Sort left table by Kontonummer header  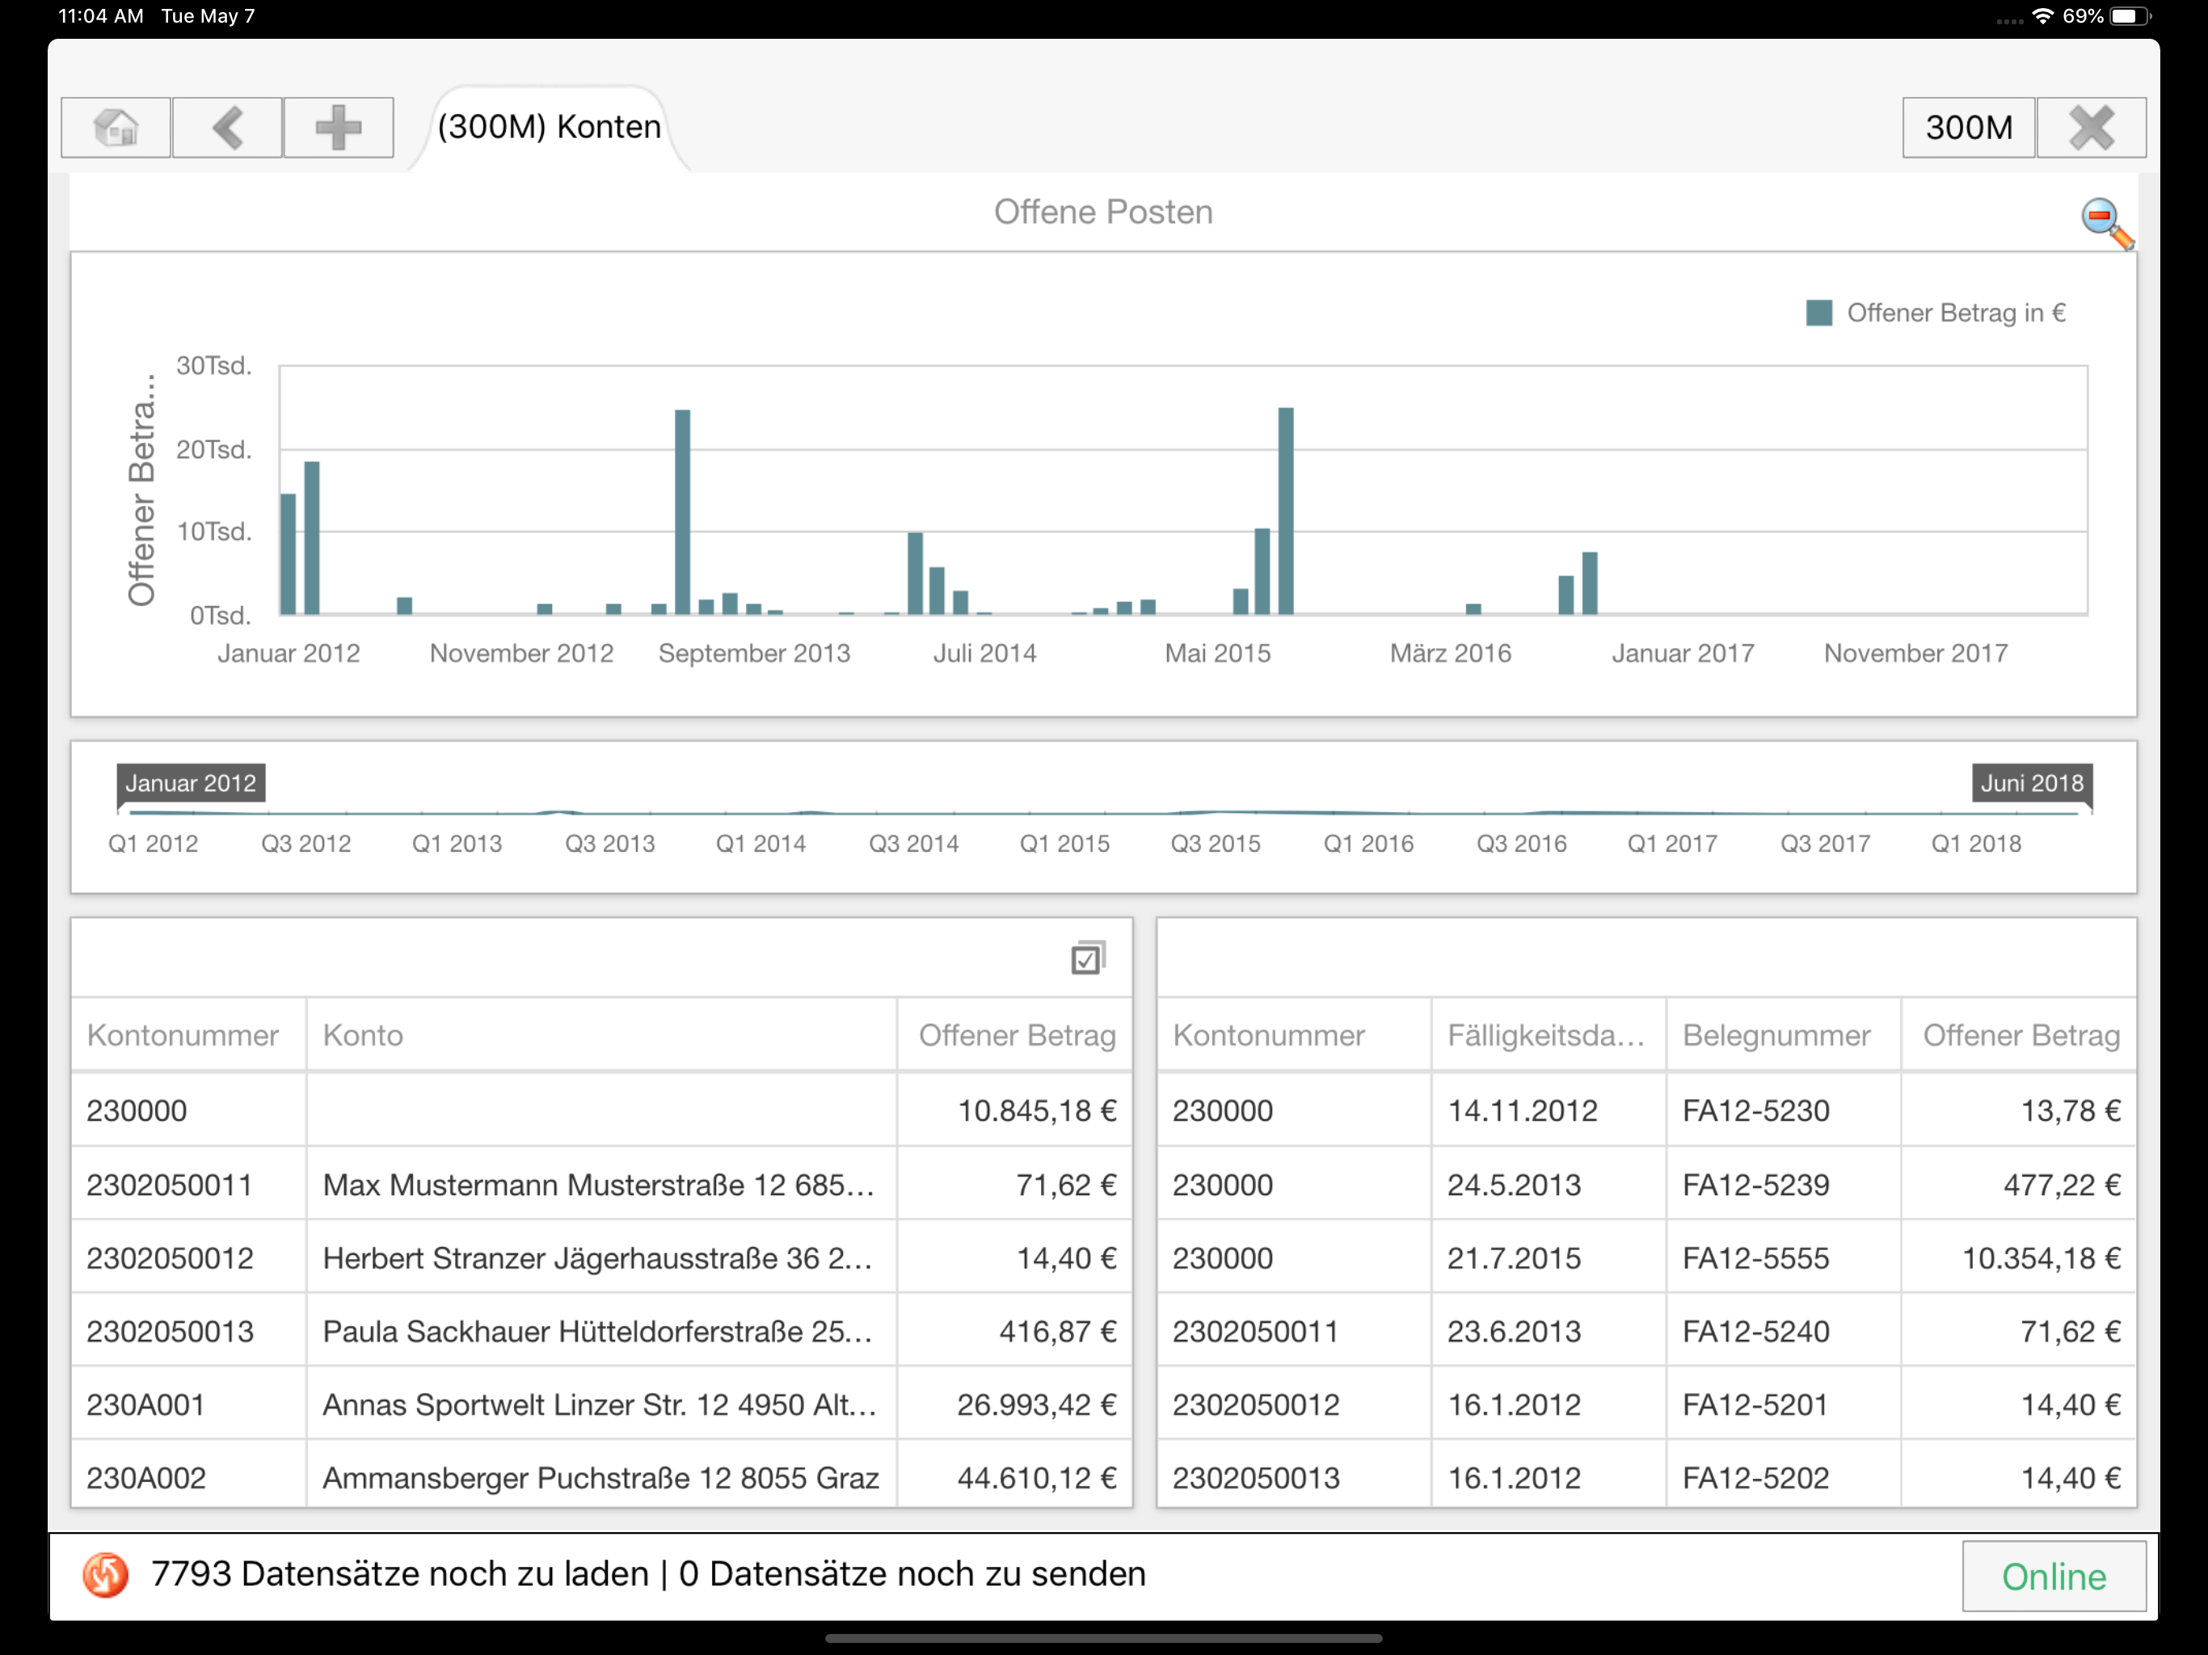pos(188,1035)
